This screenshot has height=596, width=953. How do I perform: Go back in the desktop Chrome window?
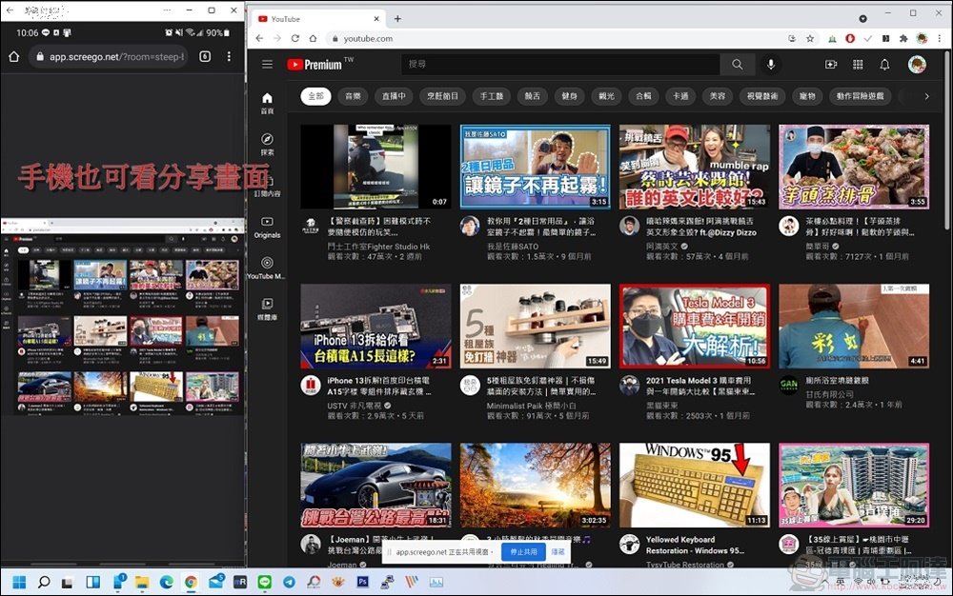click(259, 38)
